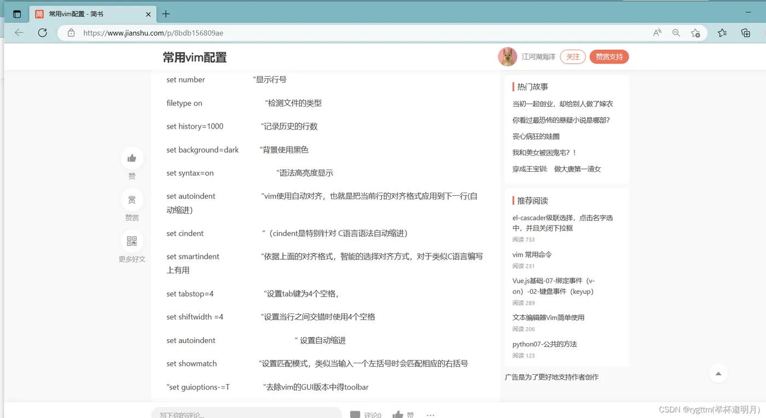Open a new browser tab
This screenshot has width=766, height=418.
166,14
